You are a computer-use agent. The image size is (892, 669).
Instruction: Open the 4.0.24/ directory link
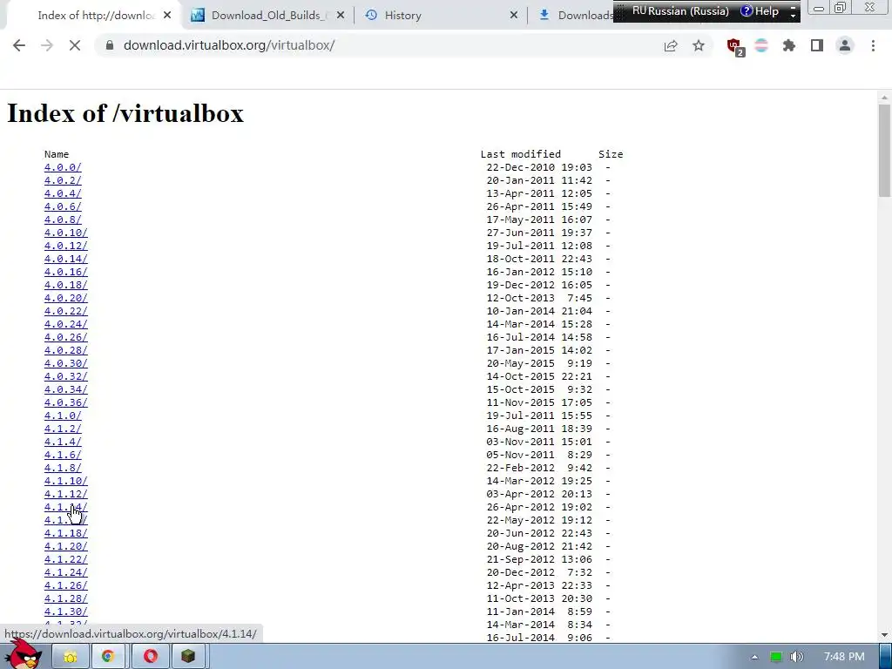[x=66, y=324]
